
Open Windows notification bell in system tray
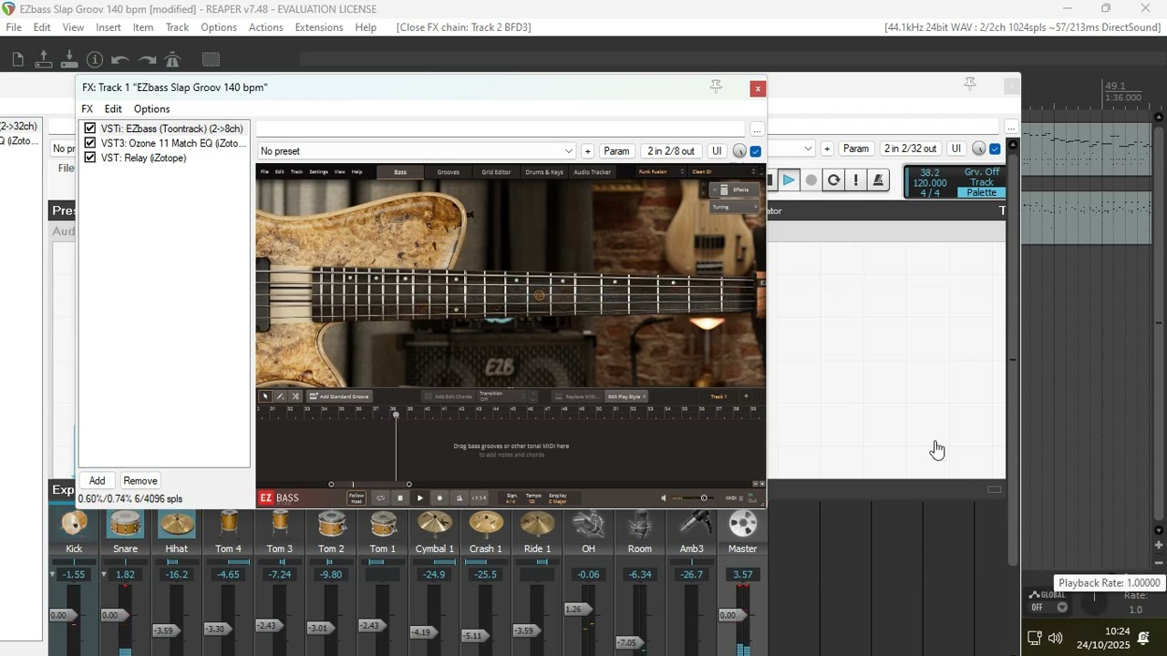click(1143, 638)
